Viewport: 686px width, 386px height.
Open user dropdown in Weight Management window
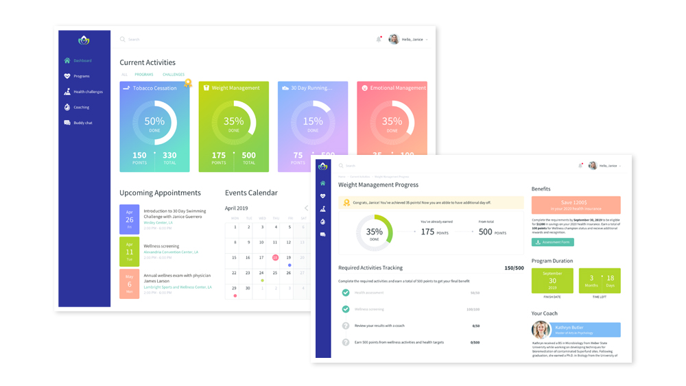(608, 166)
